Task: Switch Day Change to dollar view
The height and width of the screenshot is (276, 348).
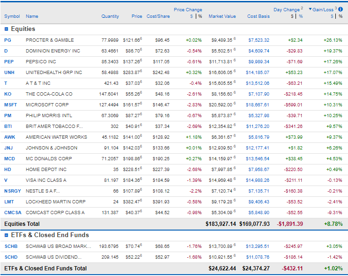Action: pyautogui.click(x=292, y=16)
